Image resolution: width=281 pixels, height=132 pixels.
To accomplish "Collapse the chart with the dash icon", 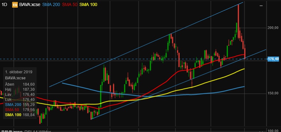I will click(261, 6).
